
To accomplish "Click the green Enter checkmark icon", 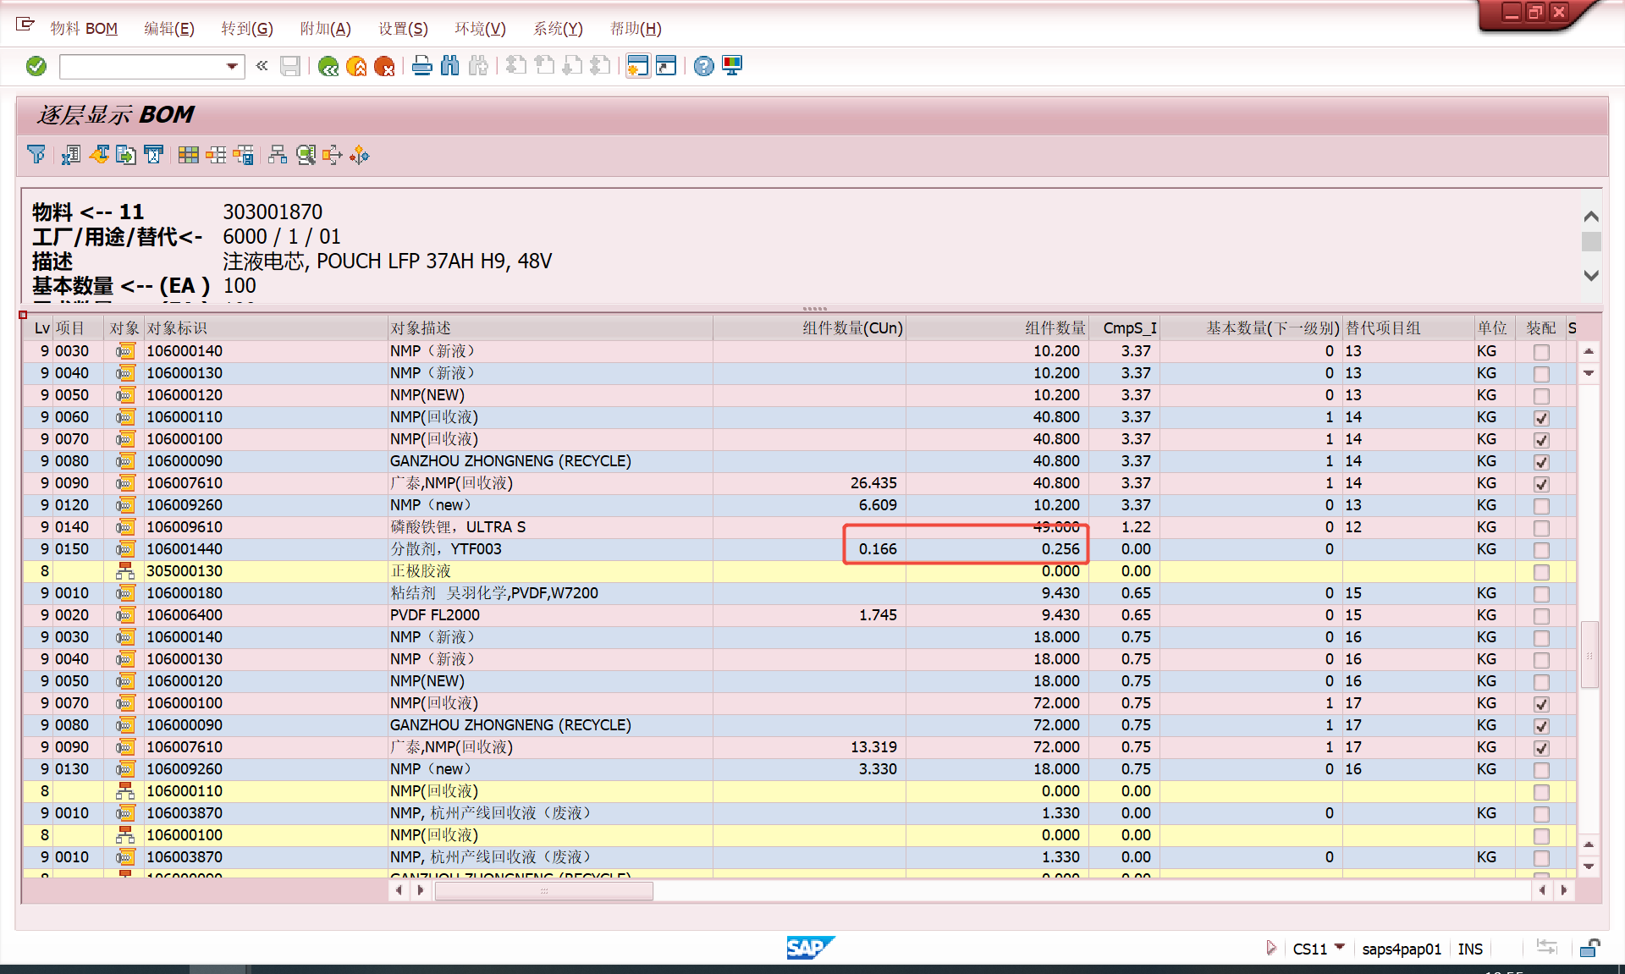I will pos(36,66).
